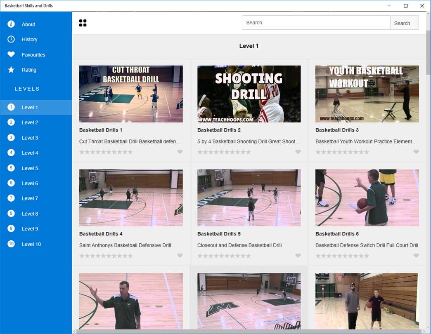
Task: Favourite Basketball Drills 3 with heart
Action: pos(416,152)
